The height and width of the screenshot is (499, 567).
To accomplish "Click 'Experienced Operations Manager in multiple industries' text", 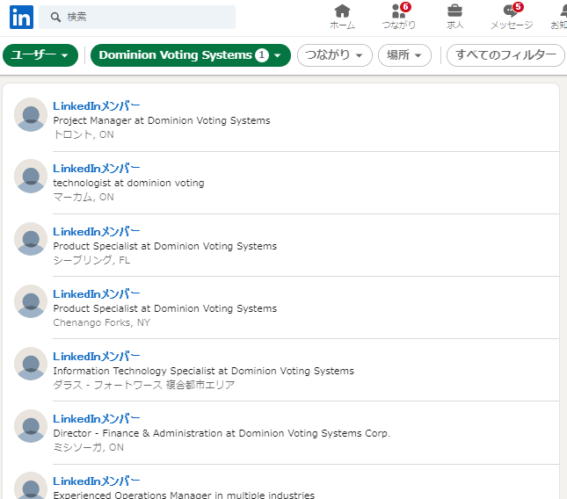I will (184, 495).
